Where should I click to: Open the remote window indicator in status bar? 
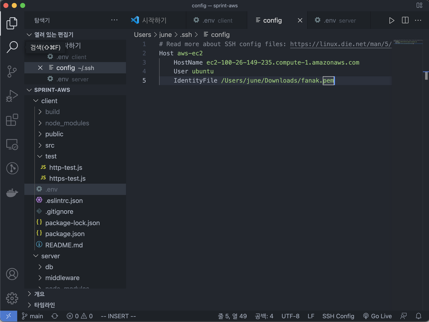coord(8,316)
